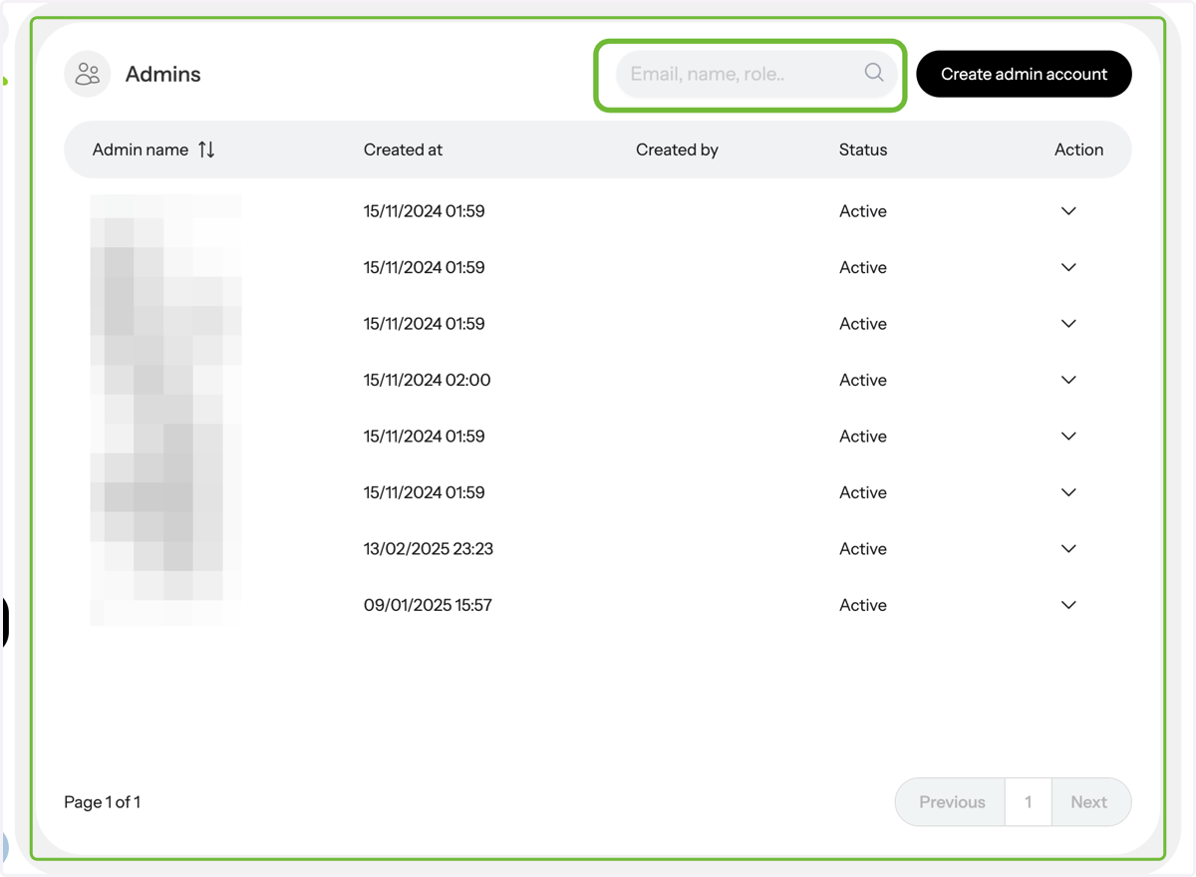Expand action chevron for 13/02/2025 23:23 row
The width and height of the screenshot is (1196, 877).
pyautogui.click(x=1068, y=549)
